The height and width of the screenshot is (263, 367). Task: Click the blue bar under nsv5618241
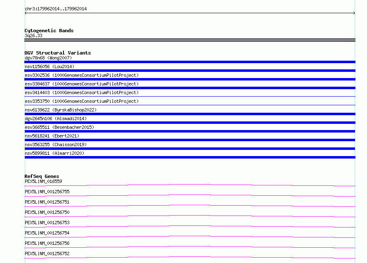coord(190,140)
